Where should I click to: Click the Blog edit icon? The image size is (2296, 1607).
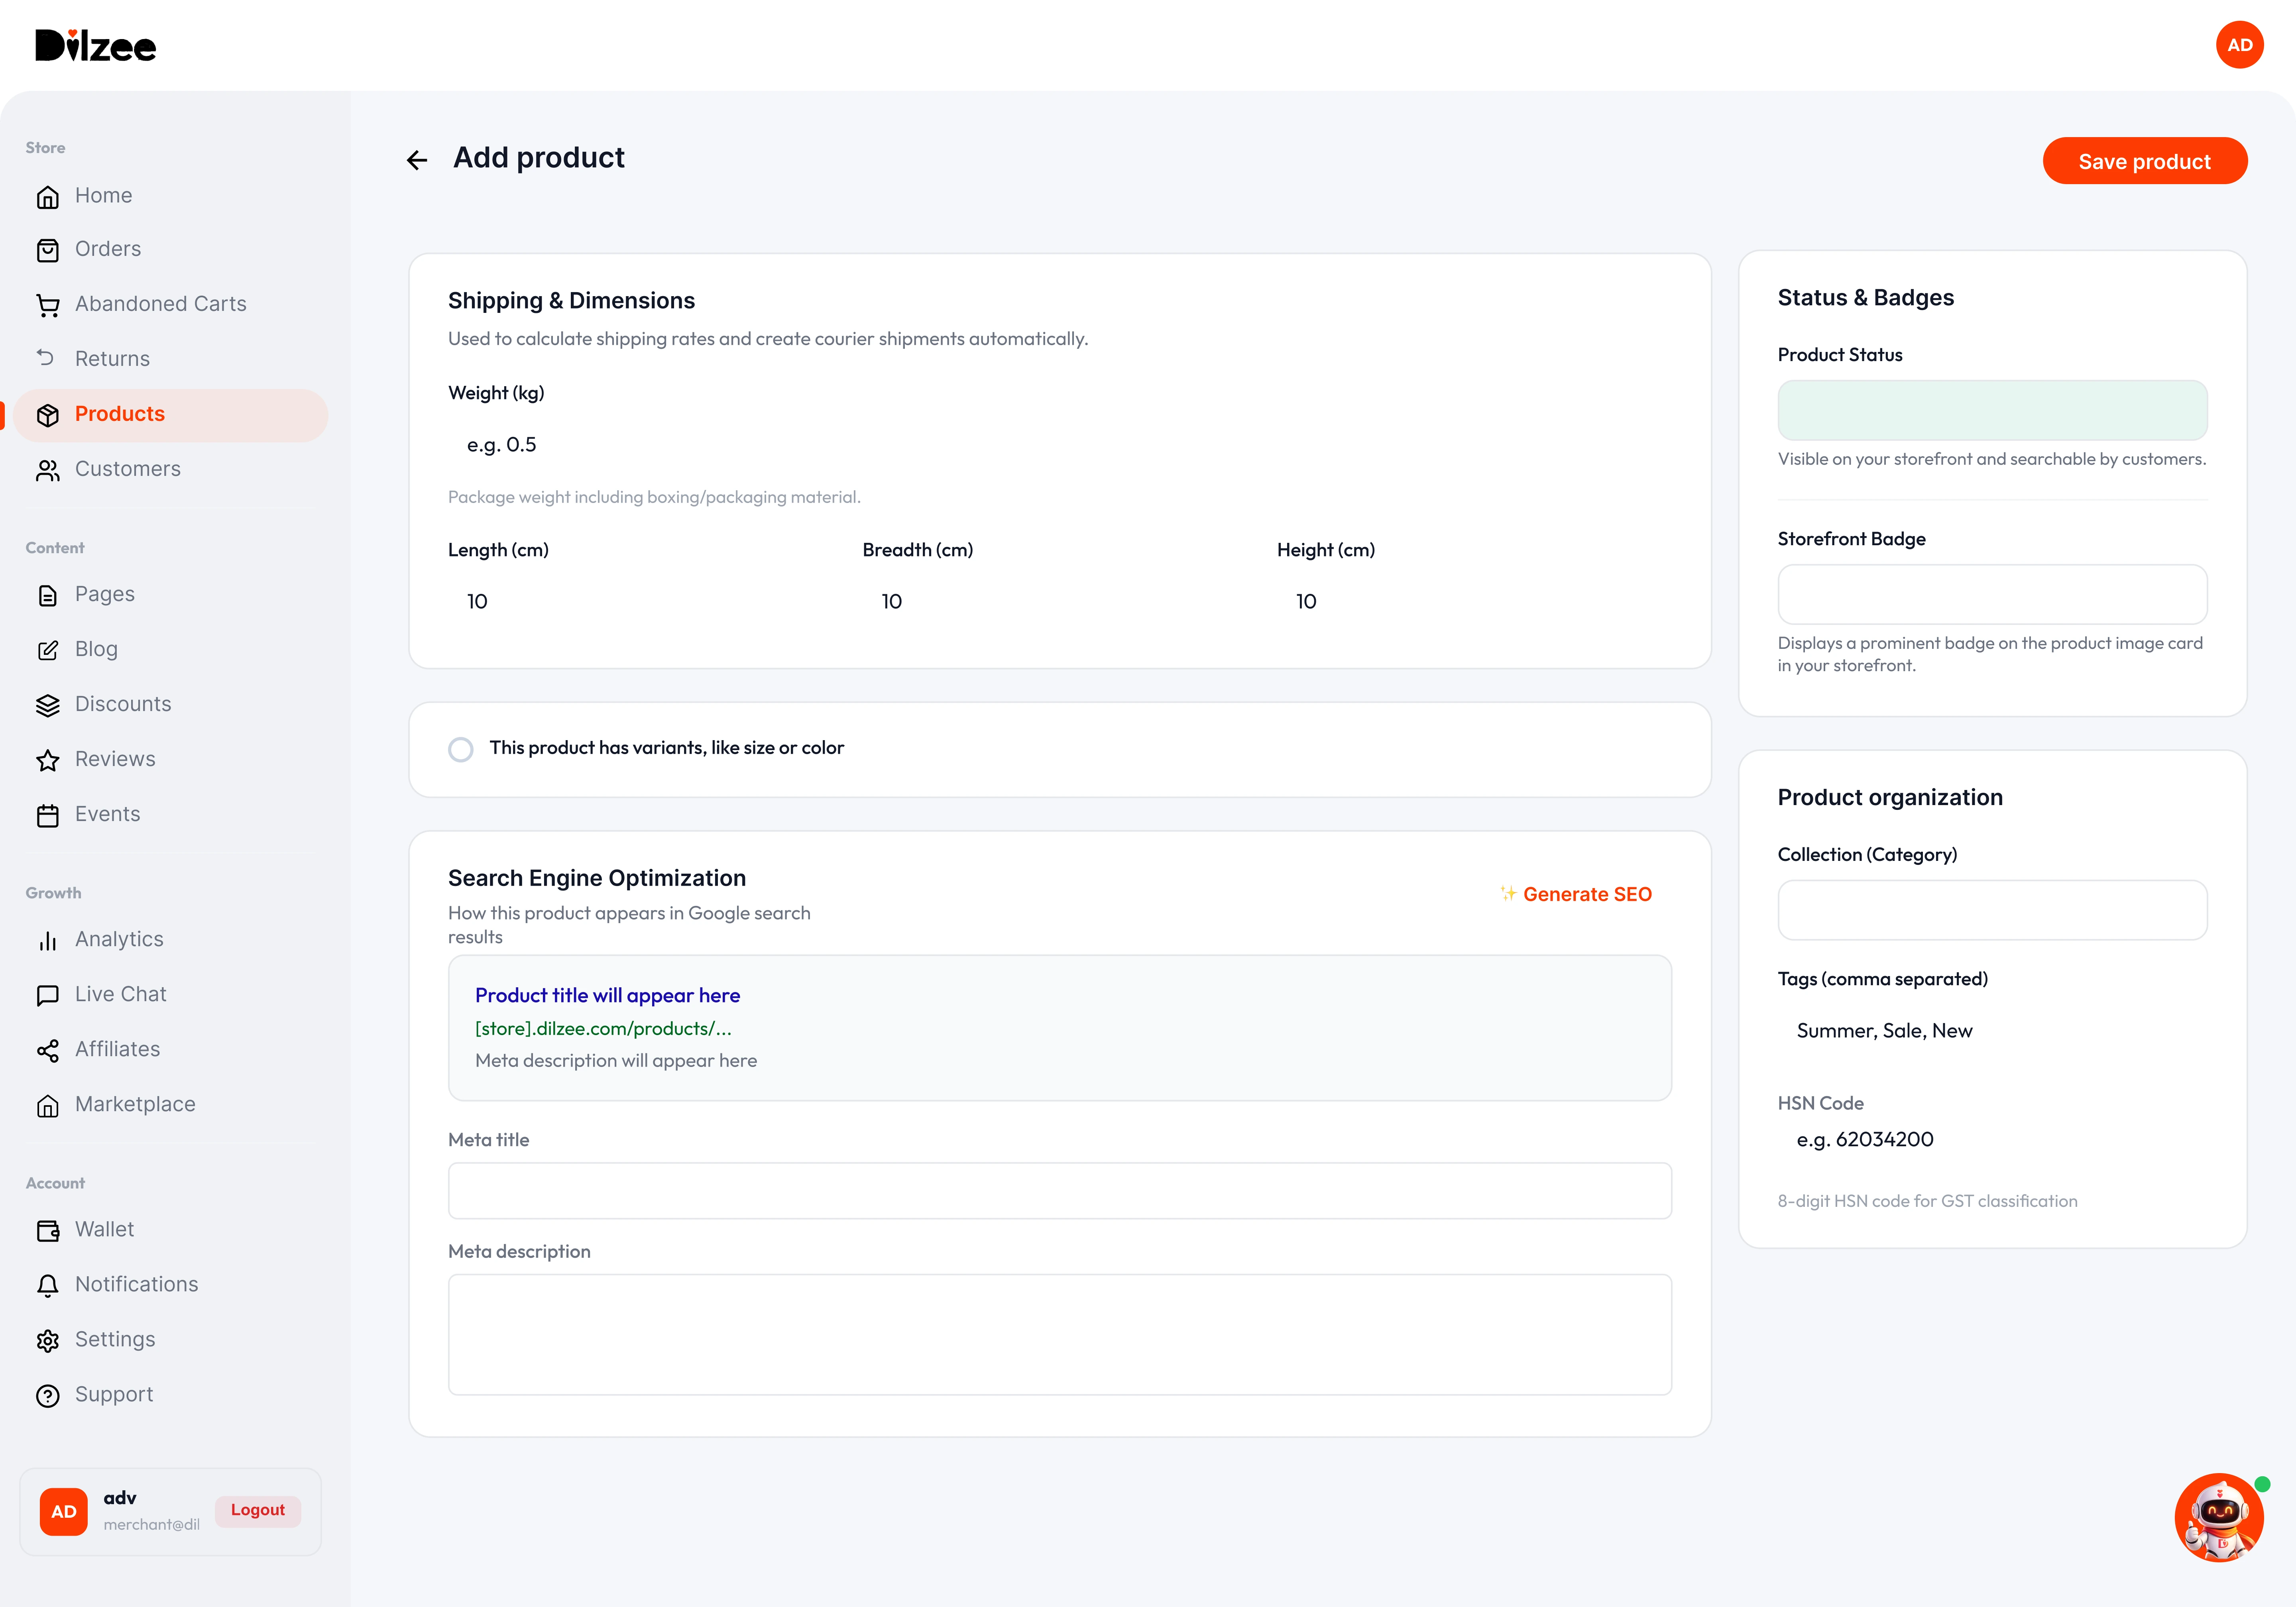tap(47, 650)
